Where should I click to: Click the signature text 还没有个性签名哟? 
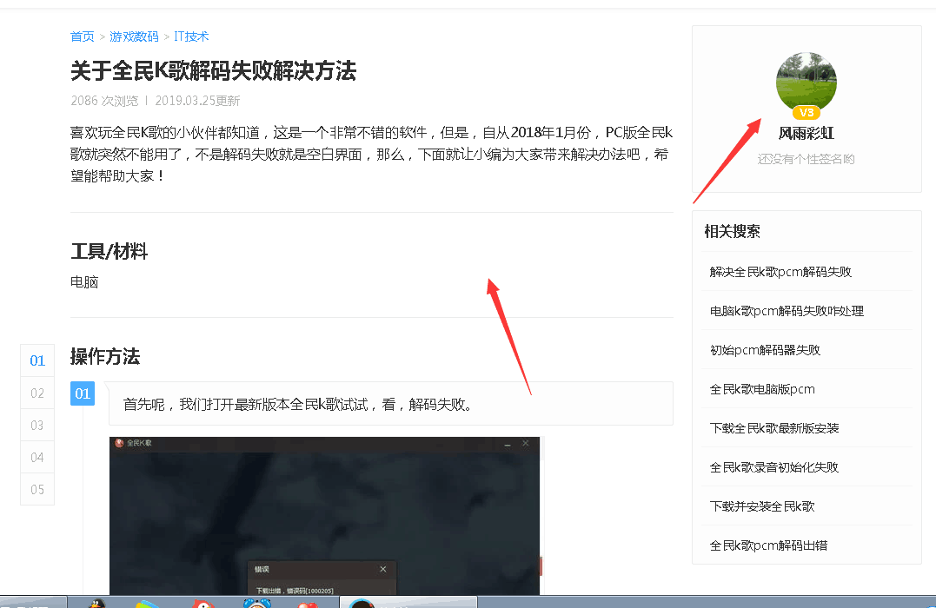pyautogui.click(x=806, y=159)
